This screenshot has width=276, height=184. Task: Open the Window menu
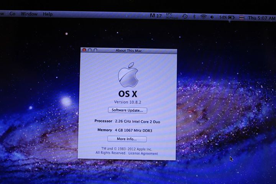pyautogui.click(x=29, y=14)
